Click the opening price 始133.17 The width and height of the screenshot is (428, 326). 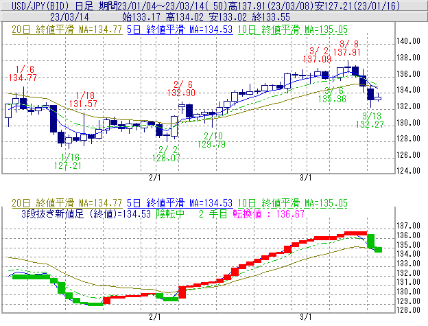pyautogui.click(x=141, y=17)
